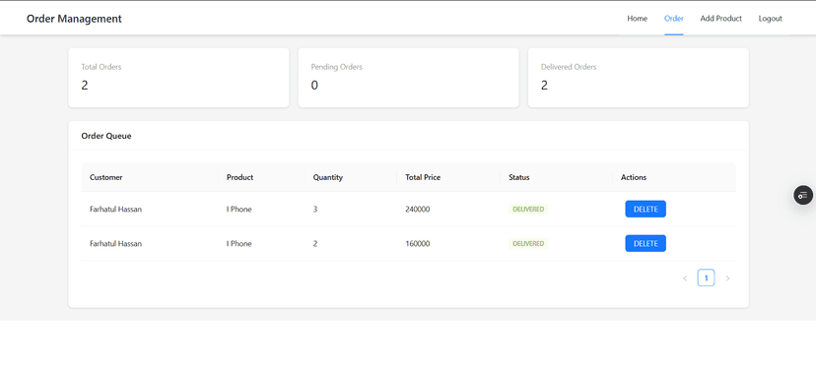816x368 pixels.
Task: Click the quantity value 3
Action: [315, 210]
